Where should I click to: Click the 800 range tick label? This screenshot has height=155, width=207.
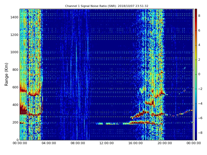click(x=15, y=70)
